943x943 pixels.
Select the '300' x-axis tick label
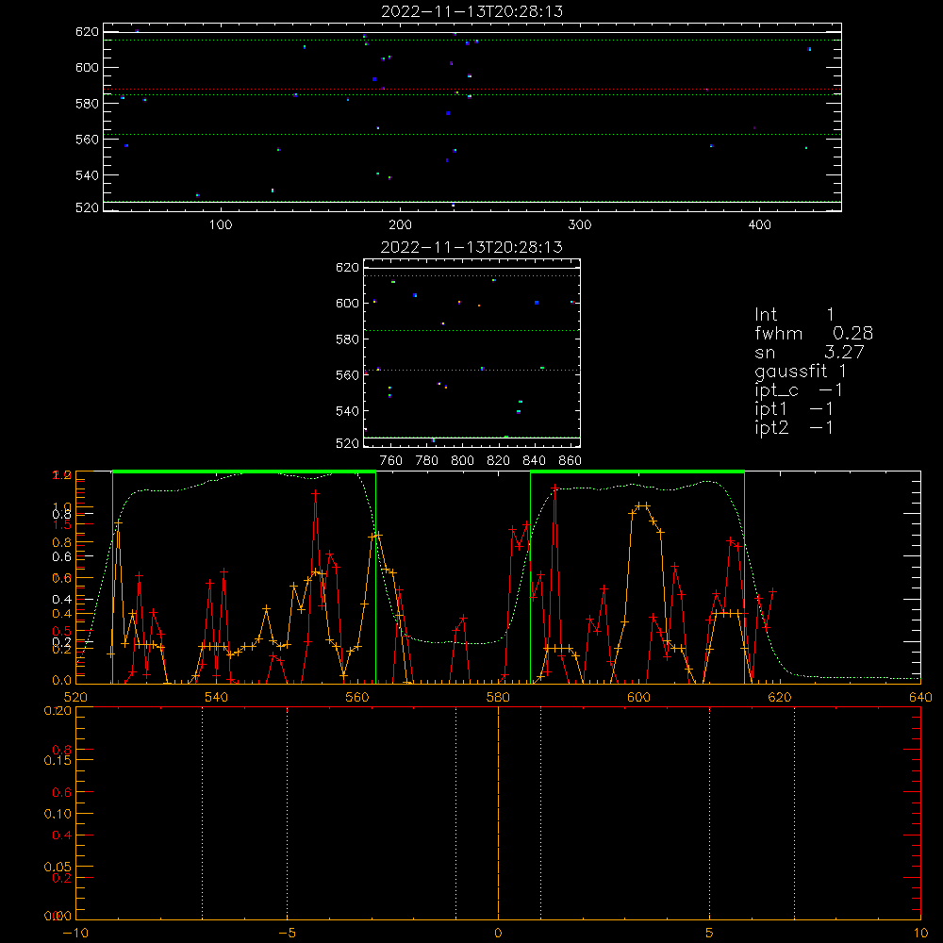click(580, 225)
